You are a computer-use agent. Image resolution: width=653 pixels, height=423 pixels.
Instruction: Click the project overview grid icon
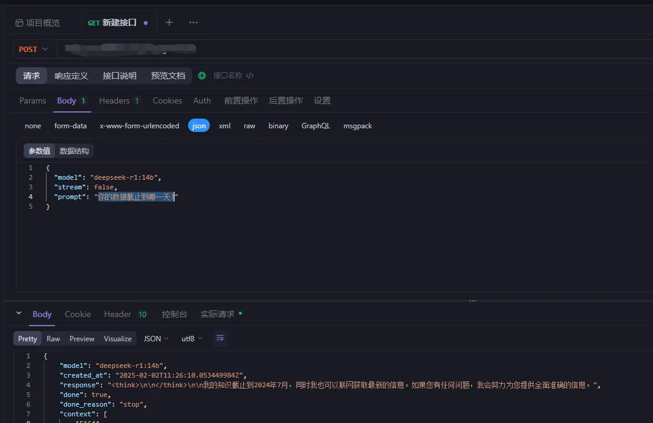tap(19, 22)
